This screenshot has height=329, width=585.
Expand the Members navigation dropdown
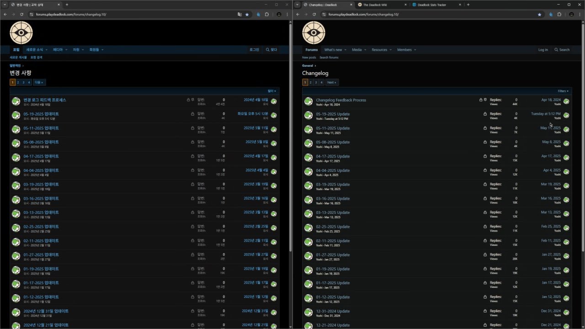415,50
